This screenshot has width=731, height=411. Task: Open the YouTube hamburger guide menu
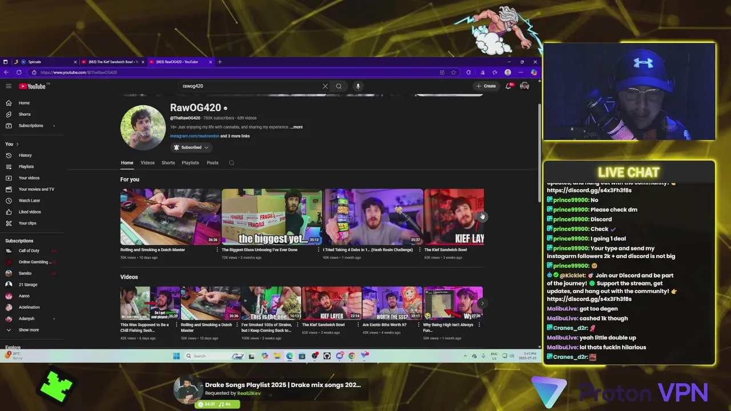click(9, 86)
